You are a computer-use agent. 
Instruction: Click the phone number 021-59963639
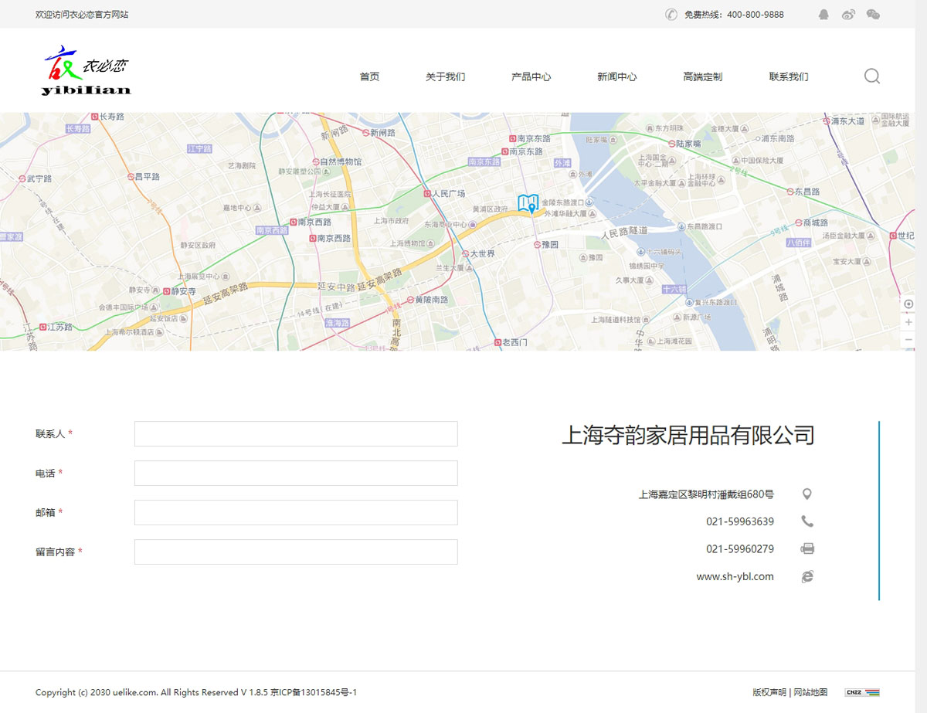(740, 521)
